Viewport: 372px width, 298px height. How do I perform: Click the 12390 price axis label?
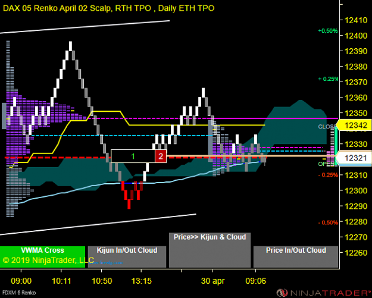coord(356,51)
